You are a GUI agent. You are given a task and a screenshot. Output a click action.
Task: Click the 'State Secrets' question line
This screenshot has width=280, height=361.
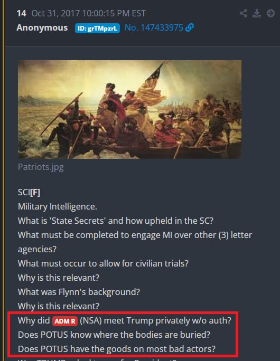coord(116,221)
